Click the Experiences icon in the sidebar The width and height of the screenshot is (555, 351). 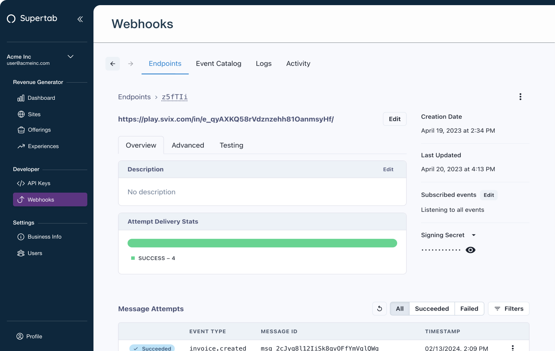21,146
